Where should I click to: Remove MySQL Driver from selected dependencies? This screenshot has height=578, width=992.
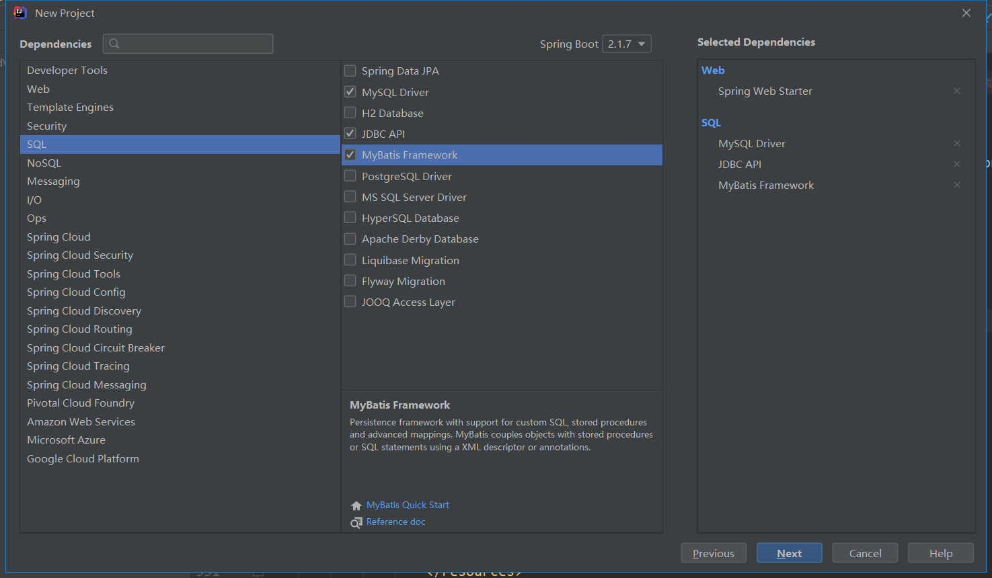coord(957,143)
